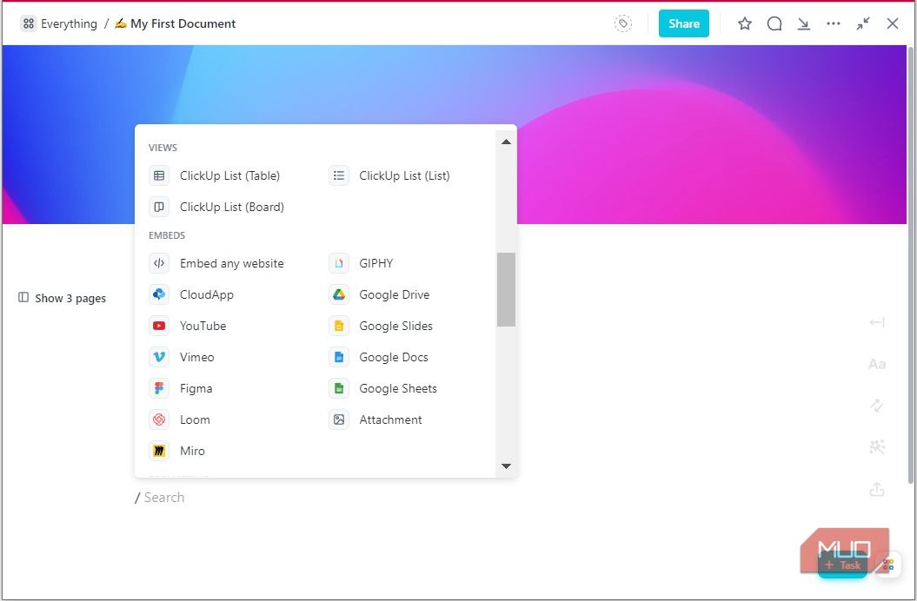Click the Loom icon

tap(158, 419)
